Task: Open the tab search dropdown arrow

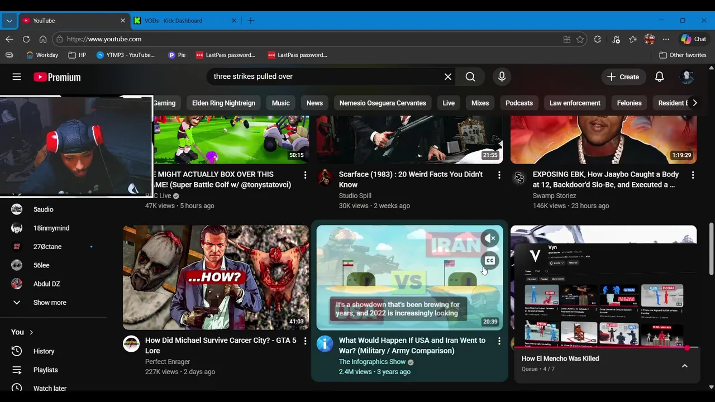Action: click(9, 21)
